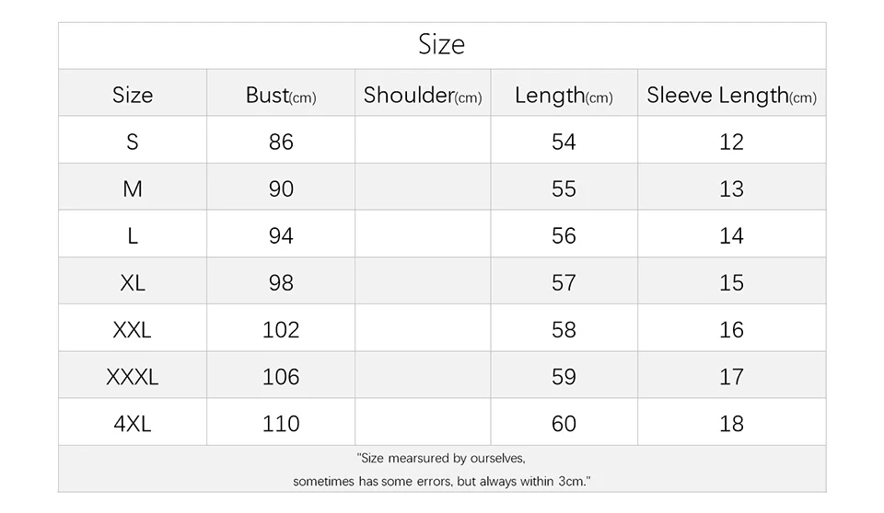The image size is (884, 513).
Task: Select the Bust(cm) column header
Action: click(281, 96)
